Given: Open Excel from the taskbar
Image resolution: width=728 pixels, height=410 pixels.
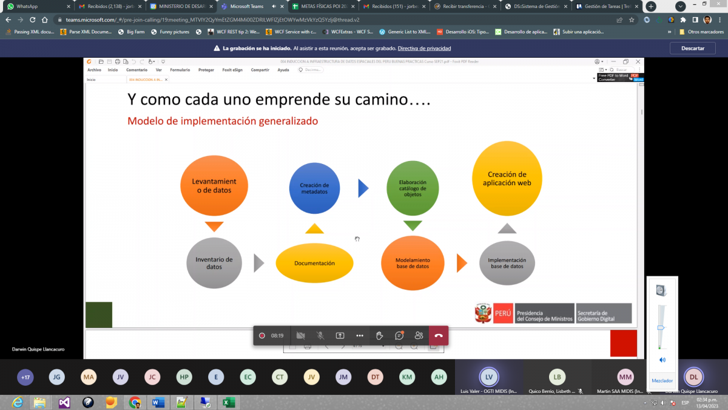Looking at the screenshot, I should [x=229, y=402].
